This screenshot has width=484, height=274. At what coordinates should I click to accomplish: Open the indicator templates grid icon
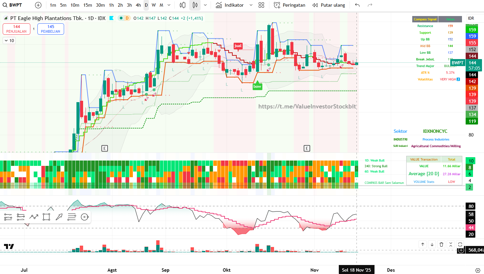(x=261, y=5)
